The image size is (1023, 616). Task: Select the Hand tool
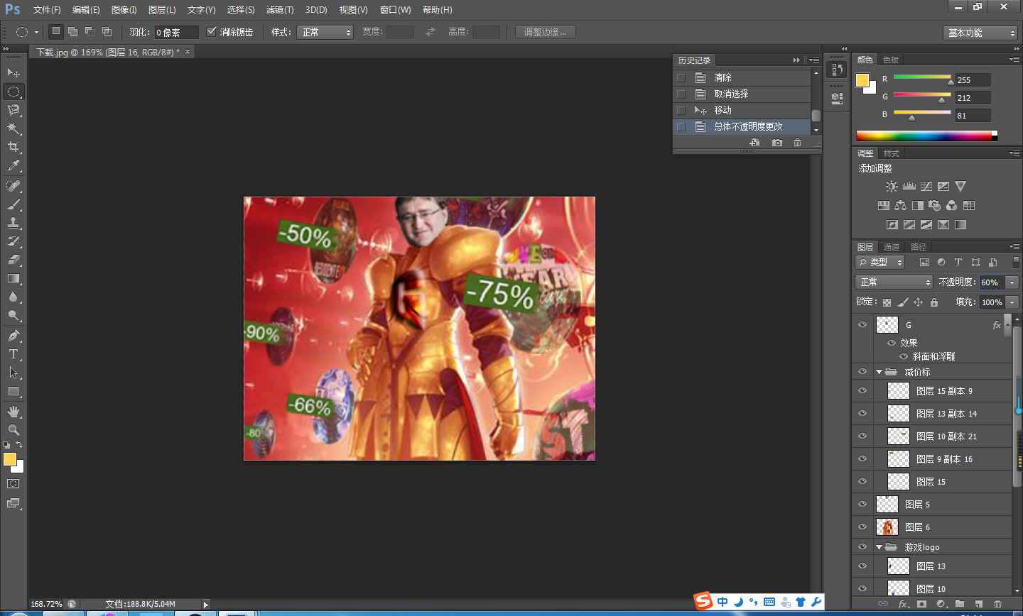(13, 412)
